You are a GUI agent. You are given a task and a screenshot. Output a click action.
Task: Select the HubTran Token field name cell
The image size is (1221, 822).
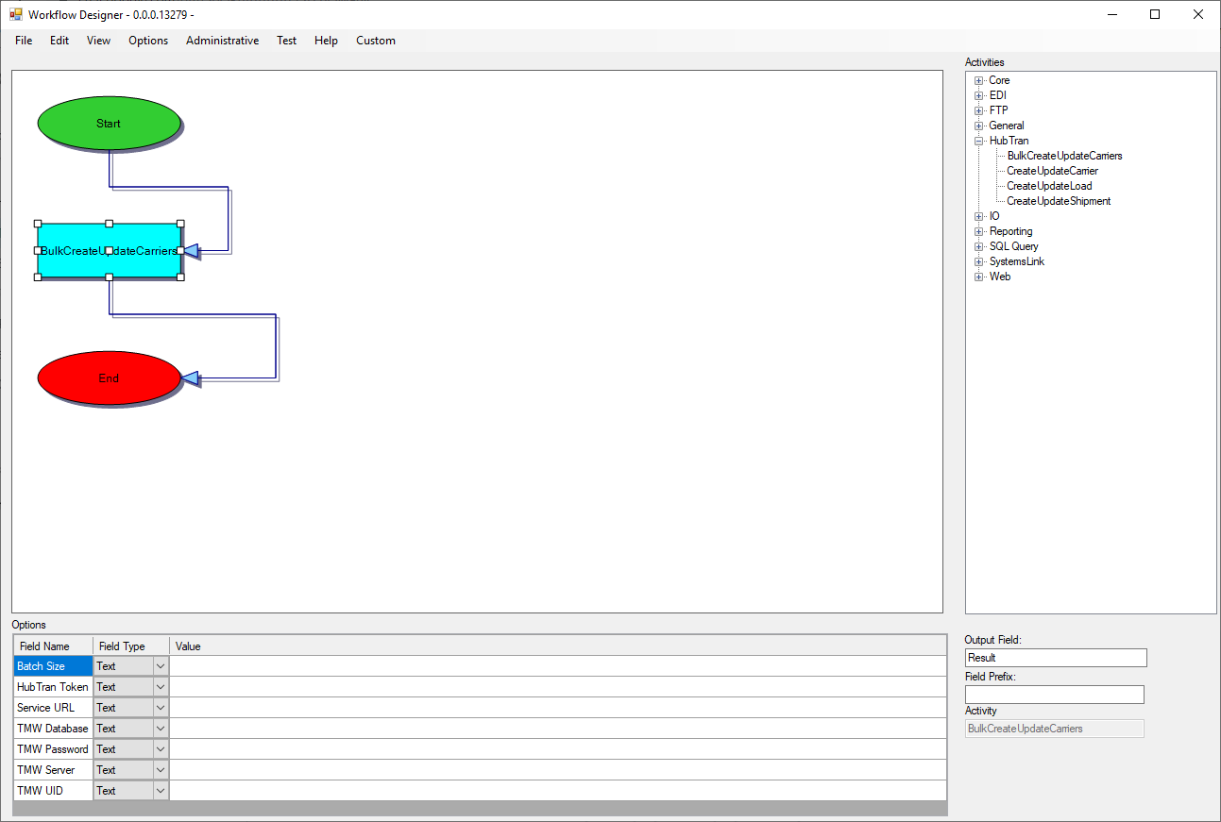pos(53,687)
